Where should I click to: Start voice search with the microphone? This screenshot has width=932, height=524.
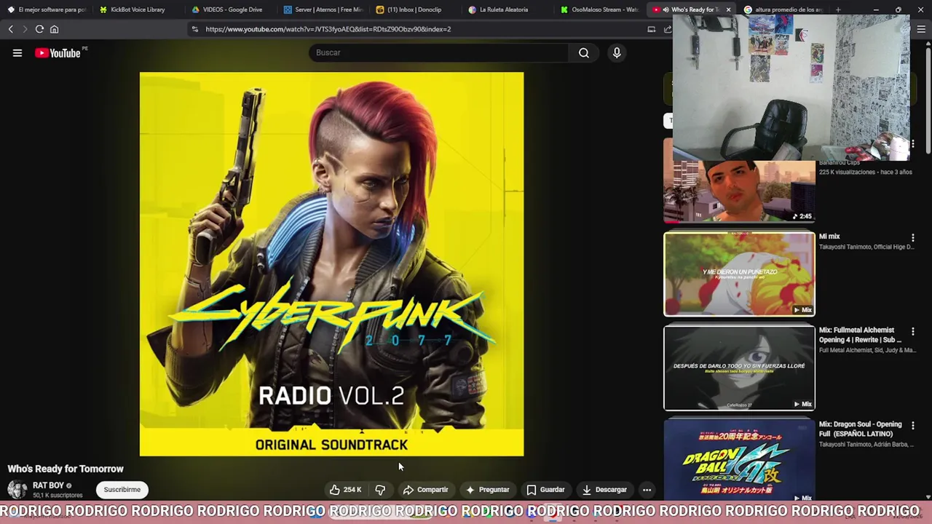tap(617, 52)
